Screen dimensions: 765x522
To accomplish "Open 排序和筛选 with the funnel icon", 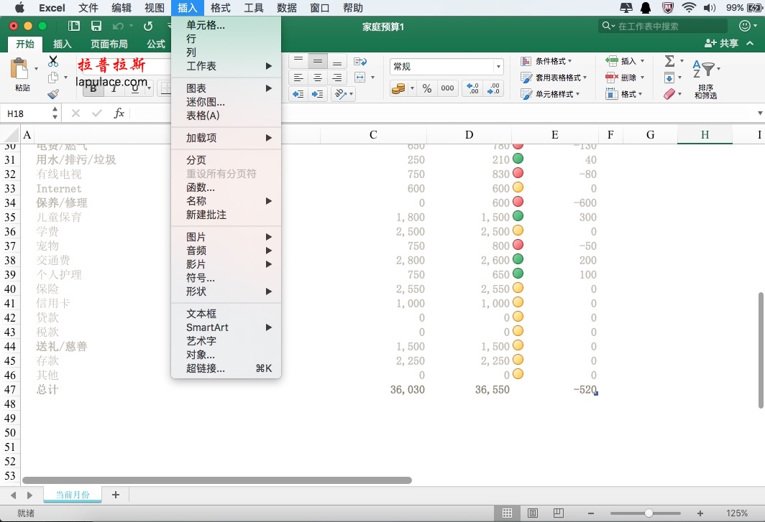I will pos(707,70).
